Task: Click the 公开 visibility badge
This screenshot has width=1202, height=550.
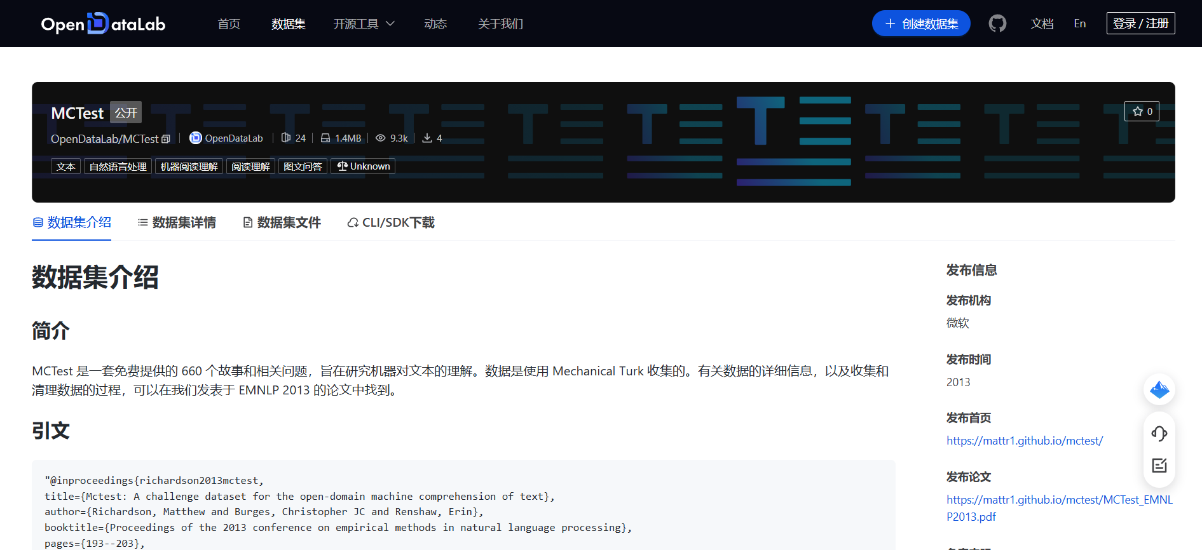Action: [x=126, y=112]
